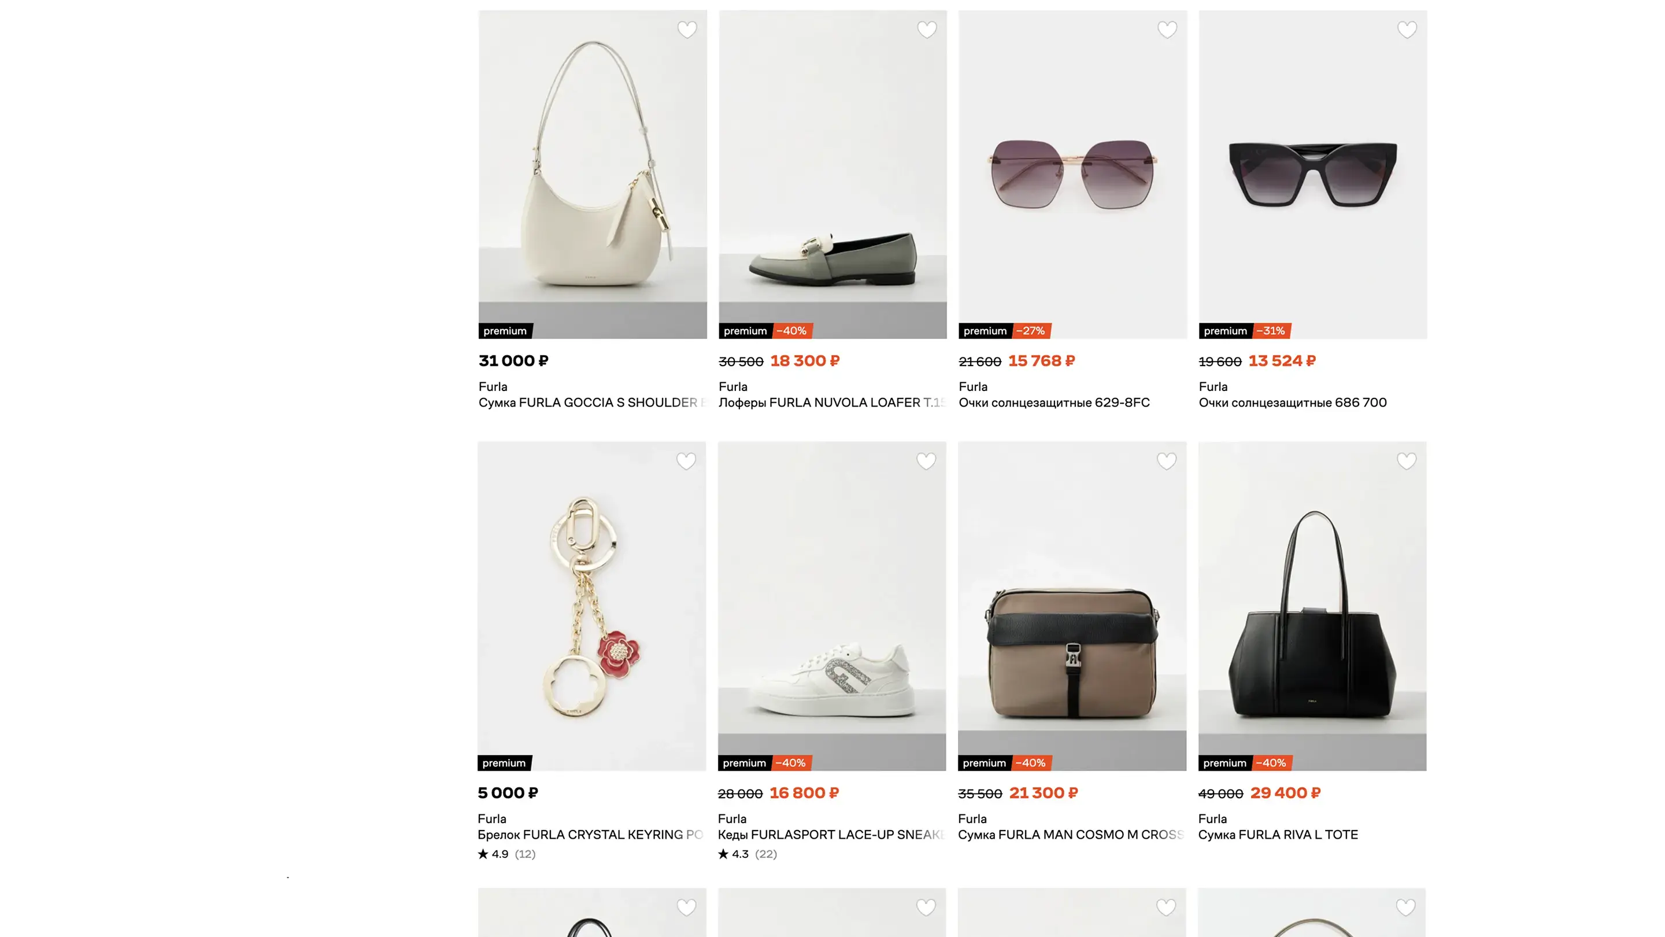Screen dimensions: 1665x937
Task: Heart the 629-8FC sunglasses
Action: (1167, 29)
